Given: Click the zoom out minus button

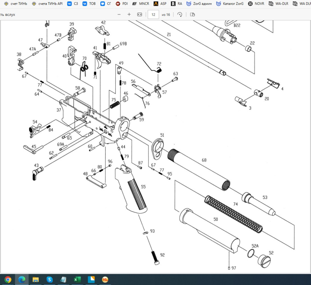Looking at the screenshot, I should 119,15.
